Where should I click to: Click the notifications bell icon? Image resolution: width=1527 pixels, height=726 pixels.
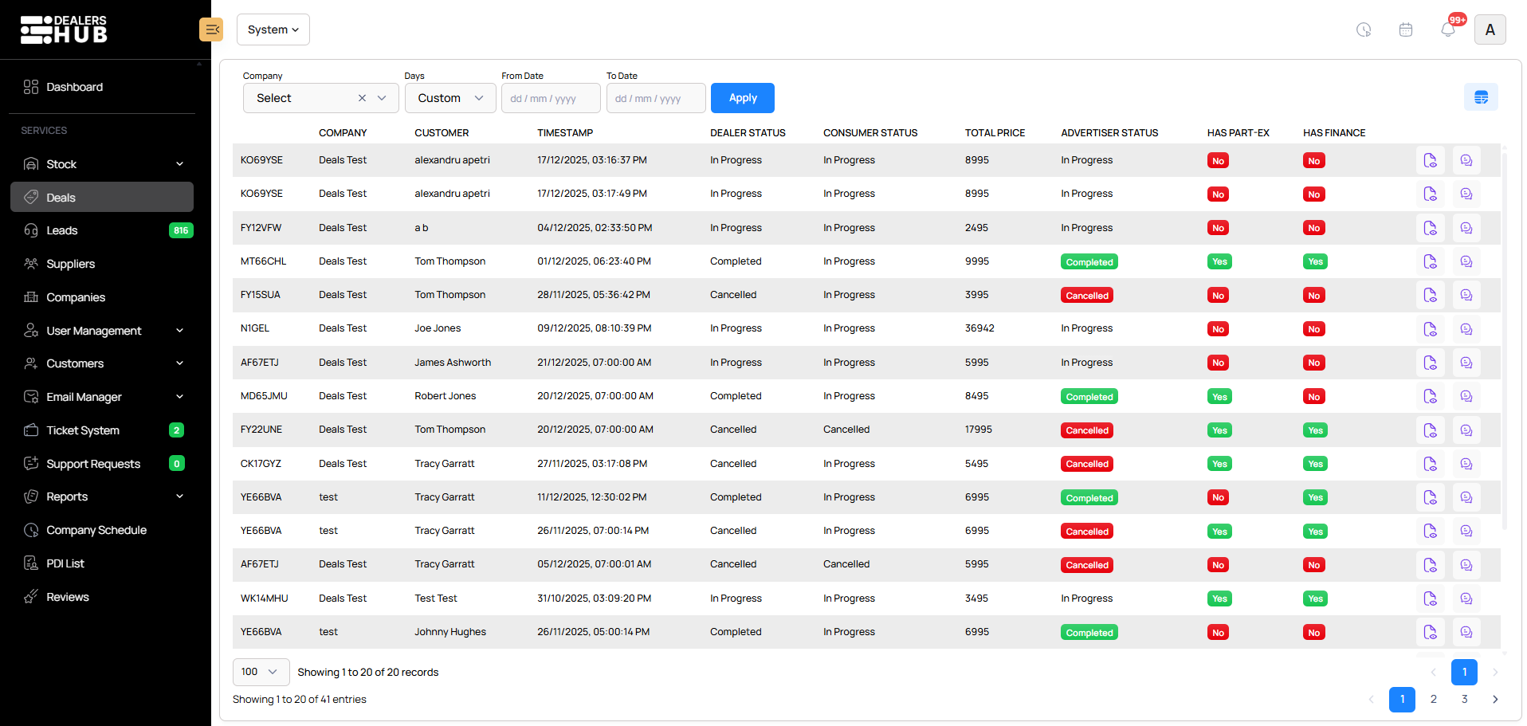point(1448,29)
